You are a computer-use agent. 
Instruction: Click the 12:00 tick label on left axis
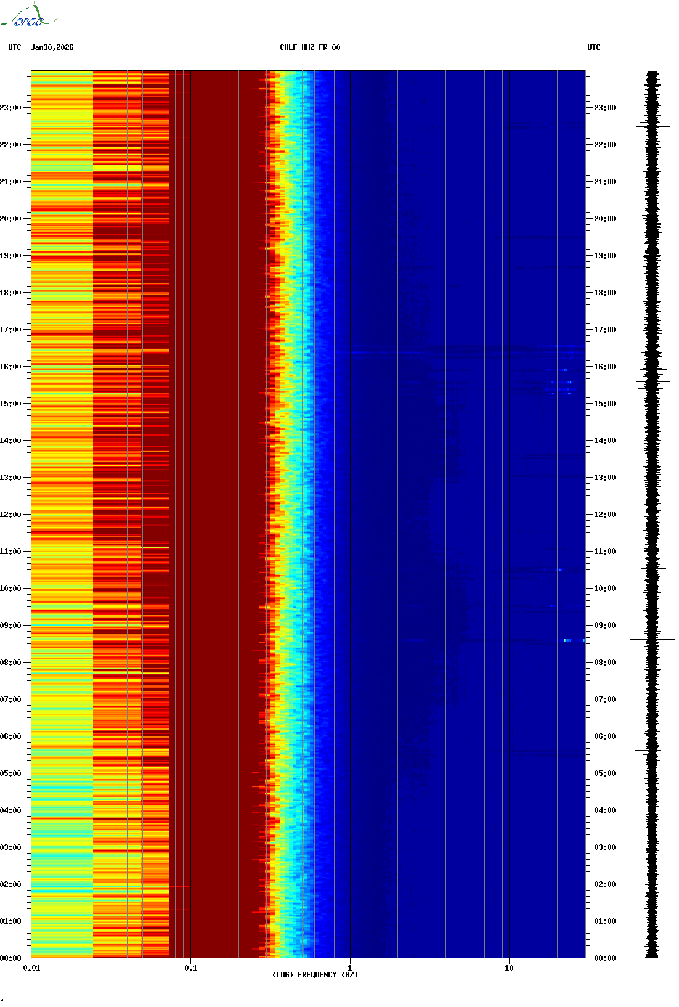(11, 515)
